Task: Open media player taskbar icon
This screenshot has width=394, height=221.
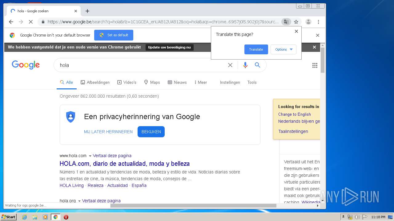Action: point(45,217)
